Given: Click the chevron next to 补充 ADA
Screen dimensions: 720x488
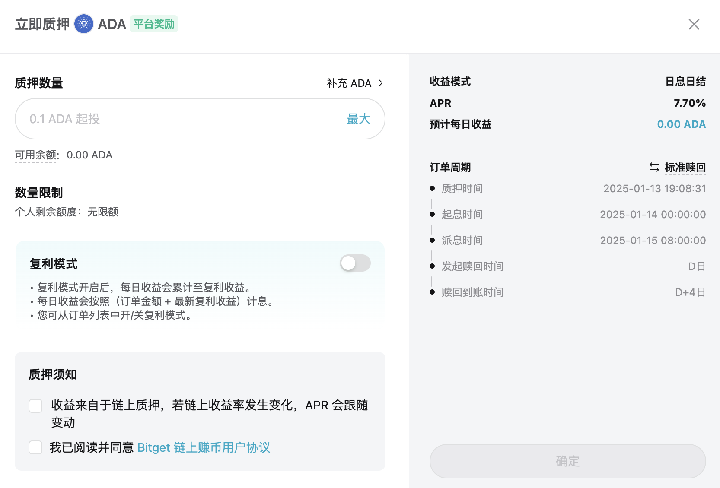Looking at the screenshot, I should 381,83.
